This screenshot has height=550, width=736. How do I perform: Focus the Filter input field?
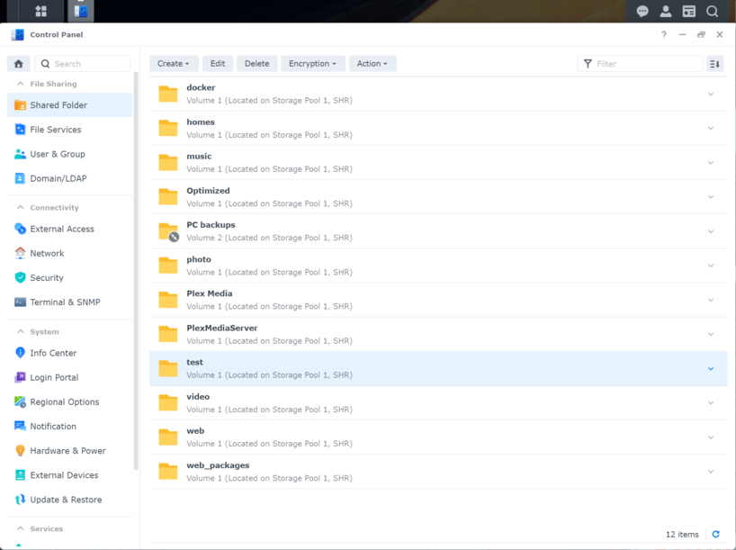pyautogui.click(x=641, y=64)
